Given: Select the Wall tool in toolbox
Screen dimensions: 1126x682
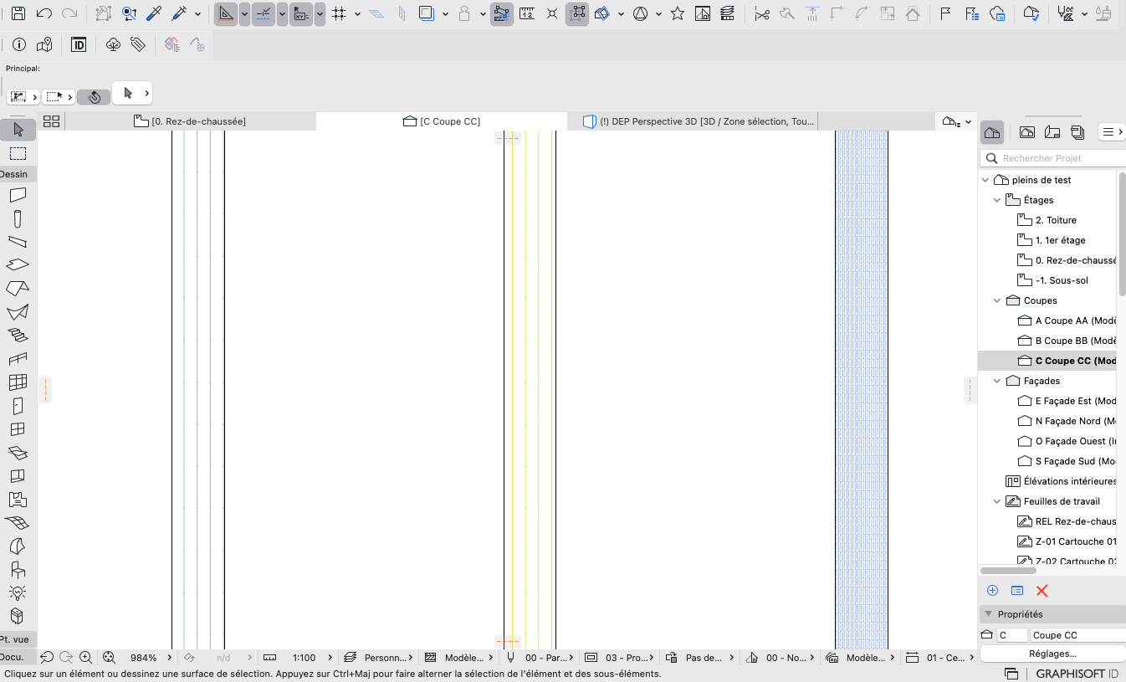Looking at the screenshot, I should point(18,195).
